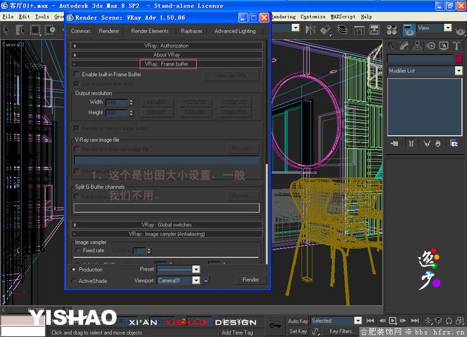Collapse VRay:: Image sampler (Antialiasing) rollout

pos(167,234)
